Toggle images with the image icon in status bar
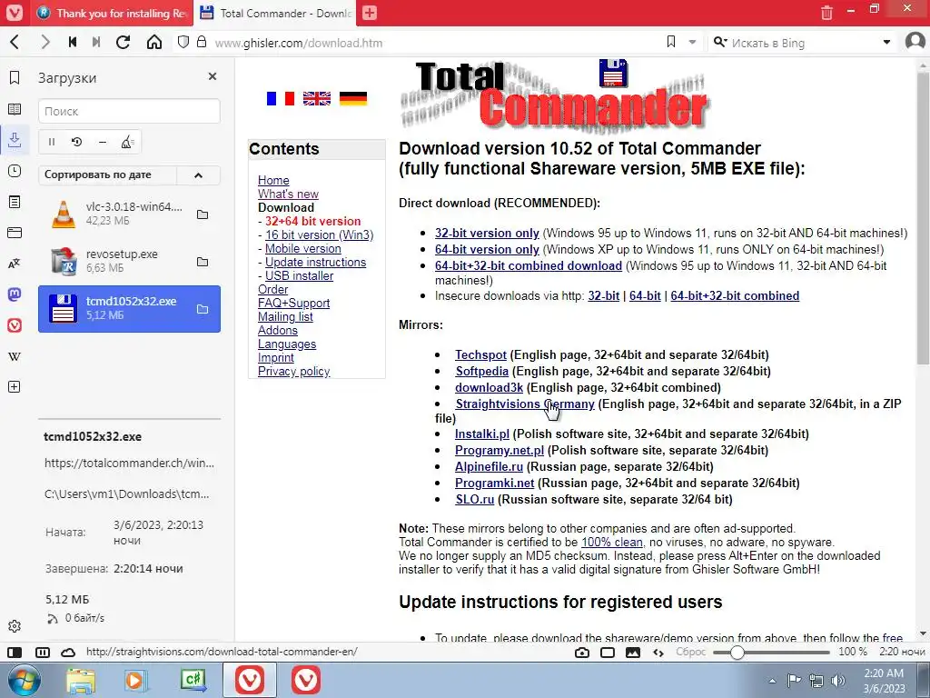This screenshot has width=930, height=698. point(633,653)
